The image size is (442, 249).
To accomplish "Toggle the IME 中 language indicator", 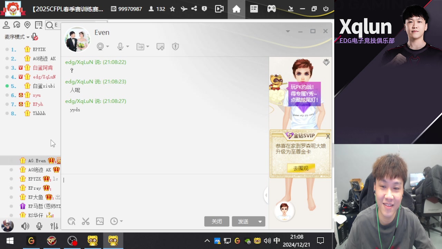I will click(277, 240).
